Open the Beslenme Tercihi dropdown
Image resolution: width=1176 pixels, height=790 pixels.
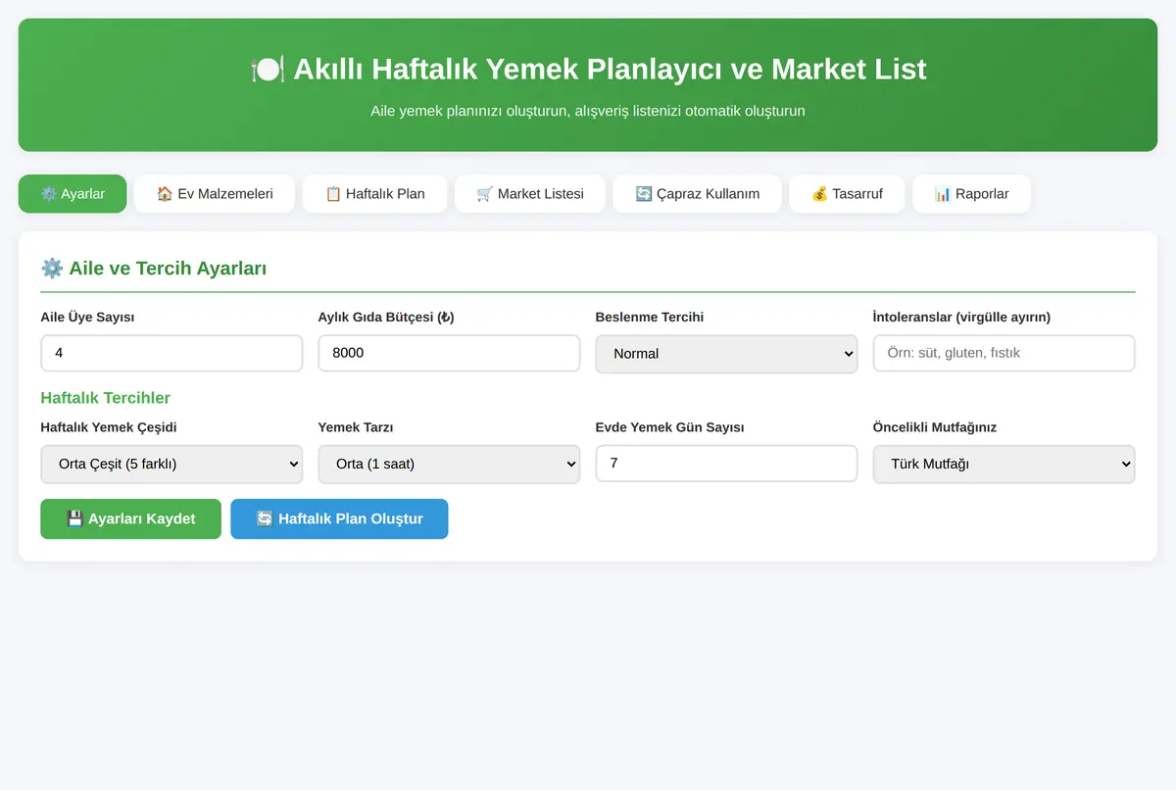[726, 354]
